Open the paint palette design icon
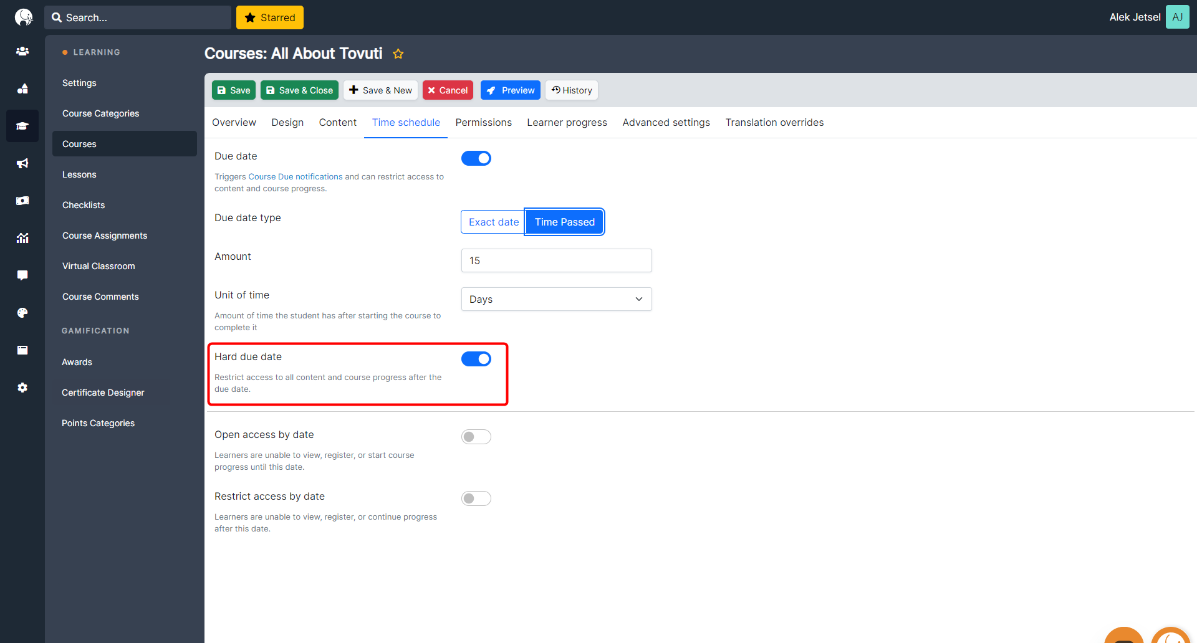Screen dimensions: 1197x643 point(22,313)
